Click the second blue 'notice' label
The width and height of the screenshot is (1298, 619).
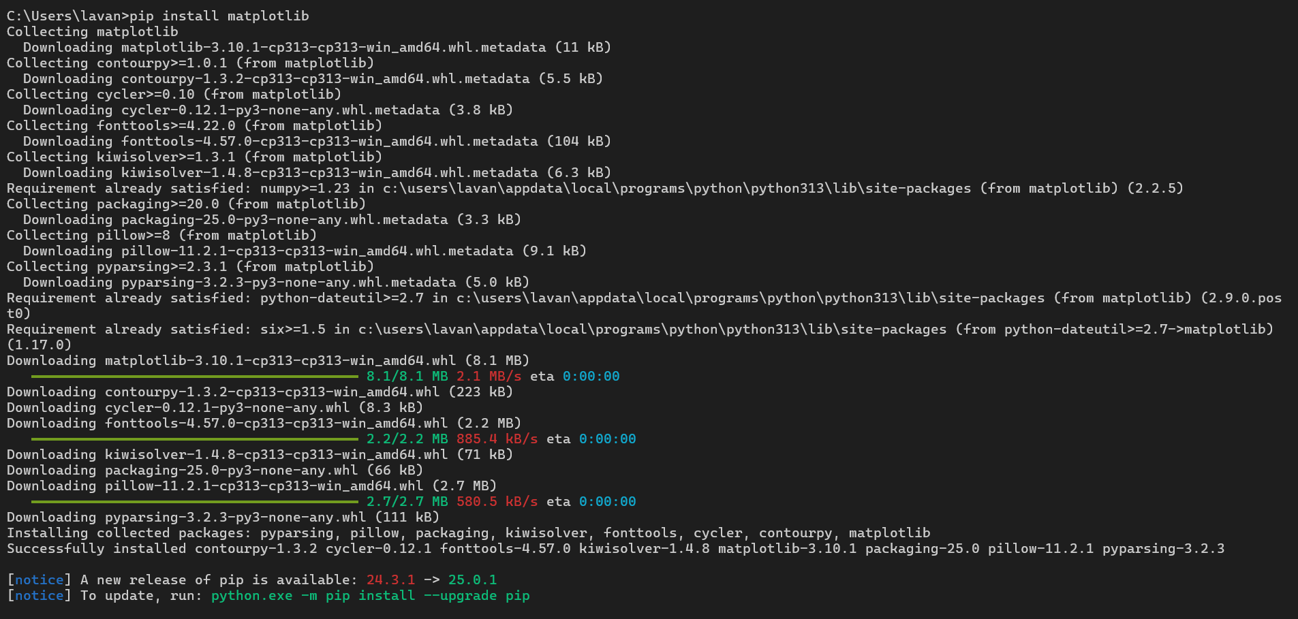(39, 595)
